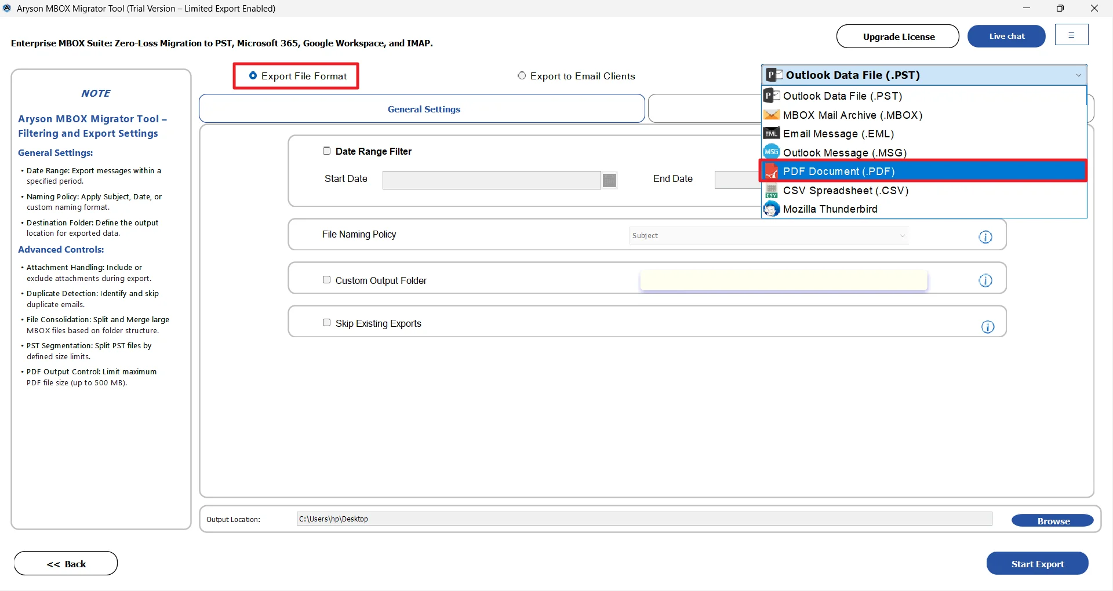Click the Duplicate Detection note text

92,299
